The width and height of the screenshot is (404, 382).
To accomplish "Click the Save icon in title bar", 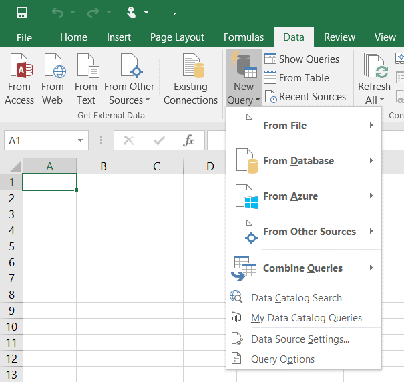I will pos(21,12).
